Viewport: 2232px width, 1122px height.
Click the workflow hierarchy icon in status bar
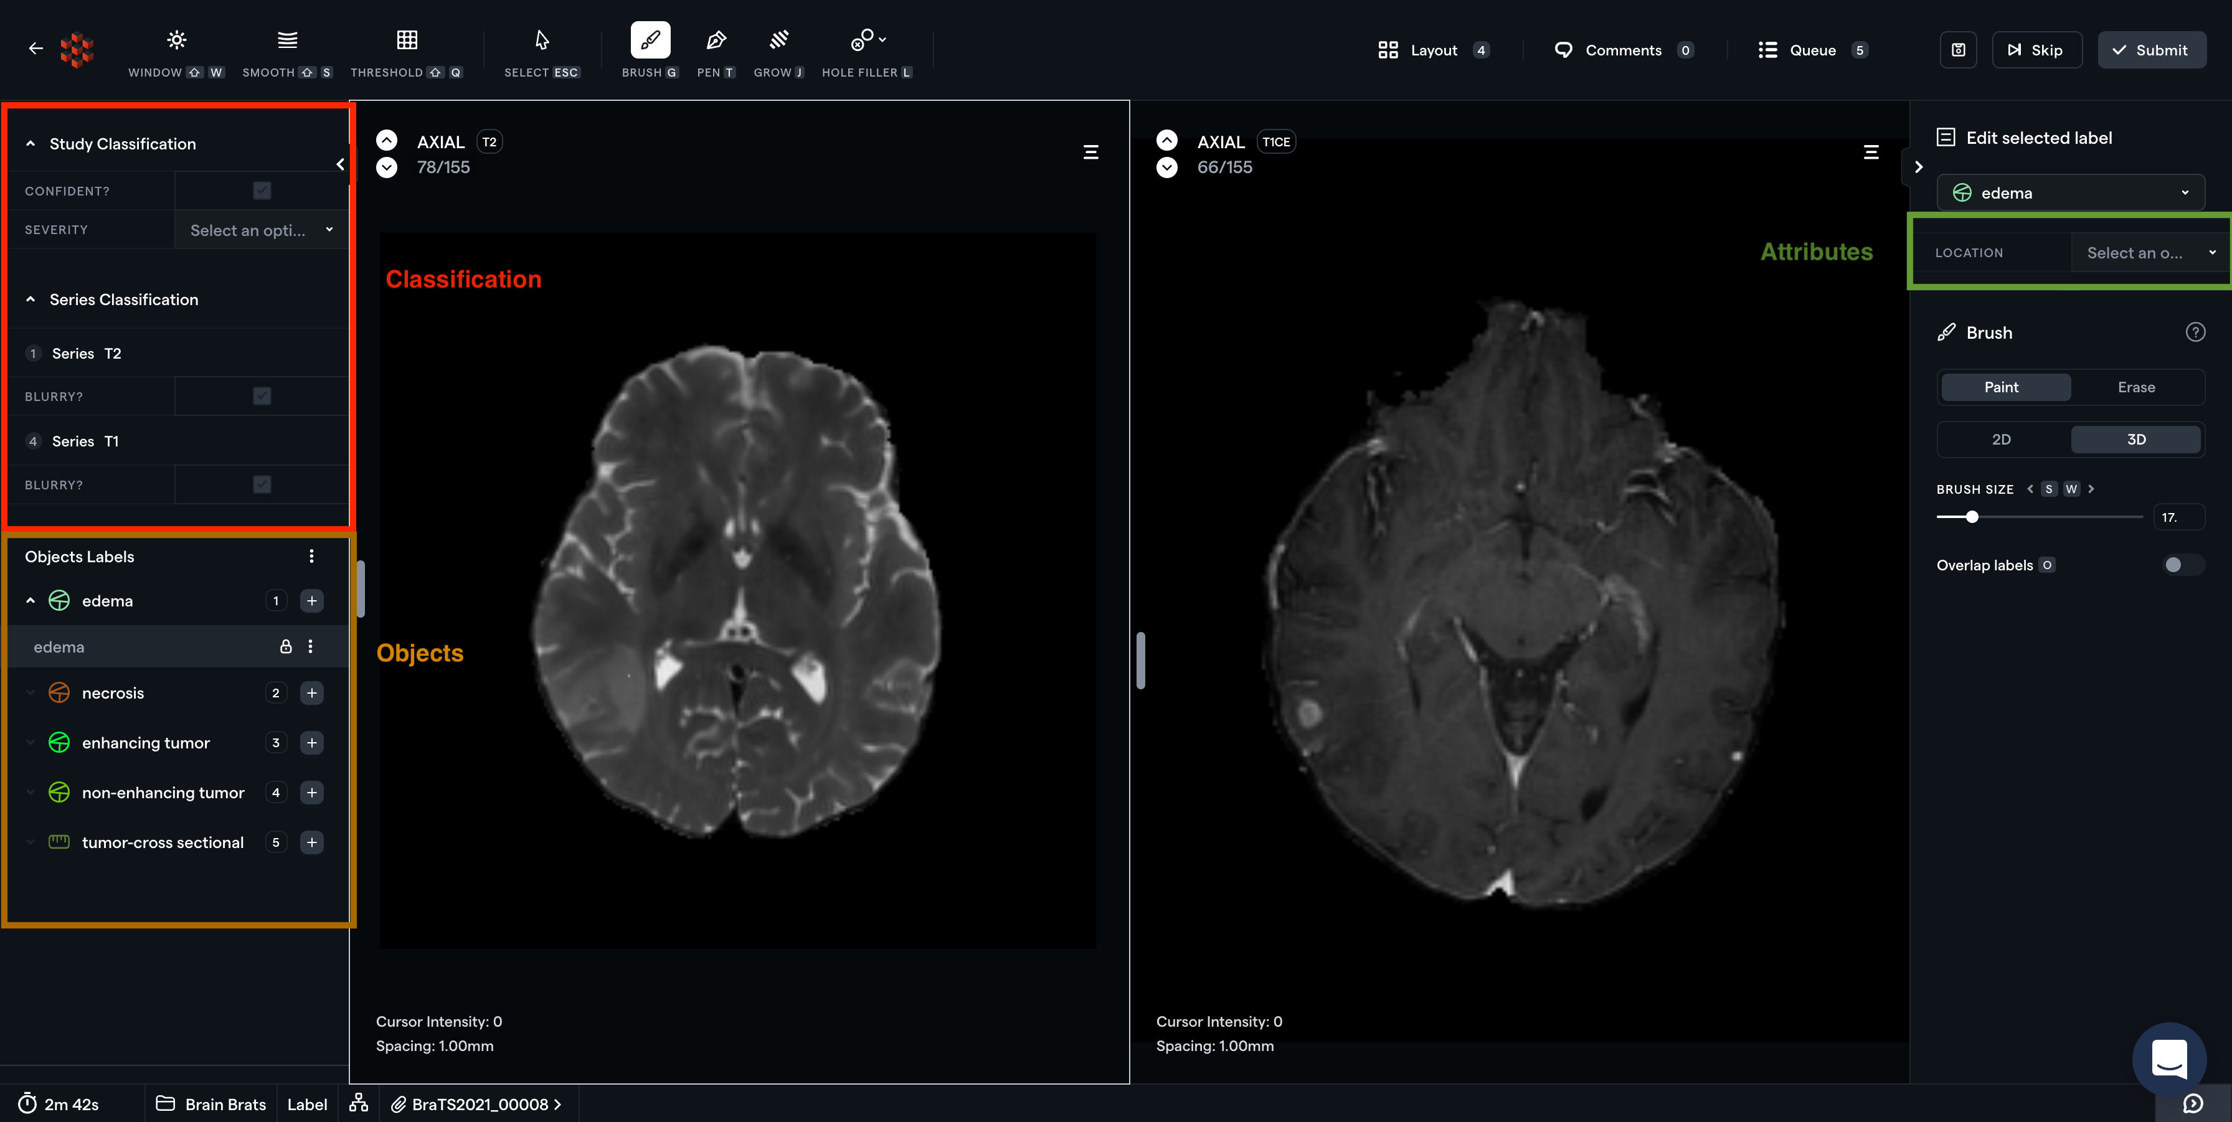359,1103
